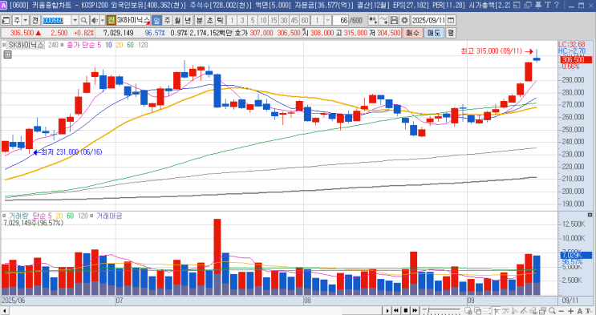This screenshot has width=596, height=315.
Task: Click the stock search magnifier icon
Action: [x=84, y=20]
